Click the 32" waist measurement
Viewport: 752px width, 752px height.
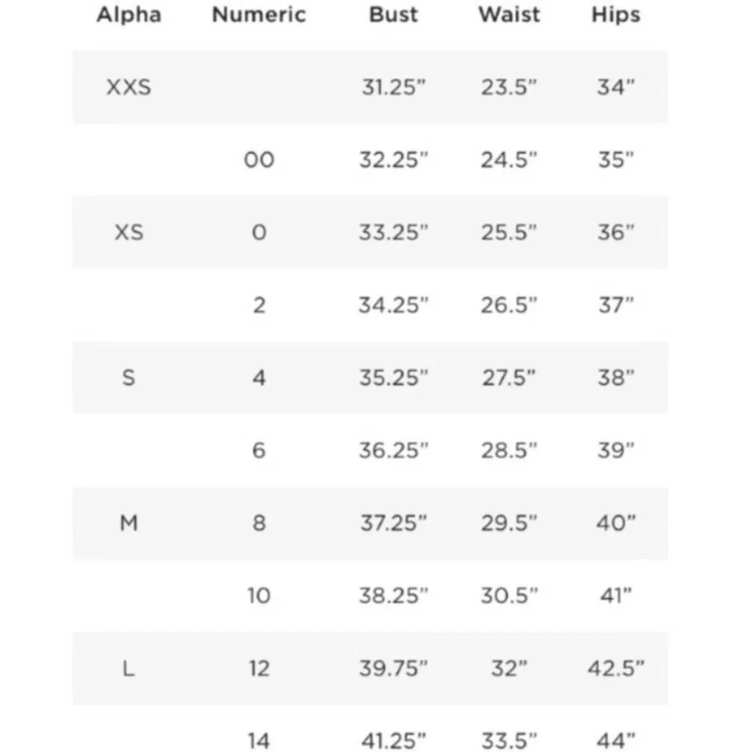click(509, 668)
